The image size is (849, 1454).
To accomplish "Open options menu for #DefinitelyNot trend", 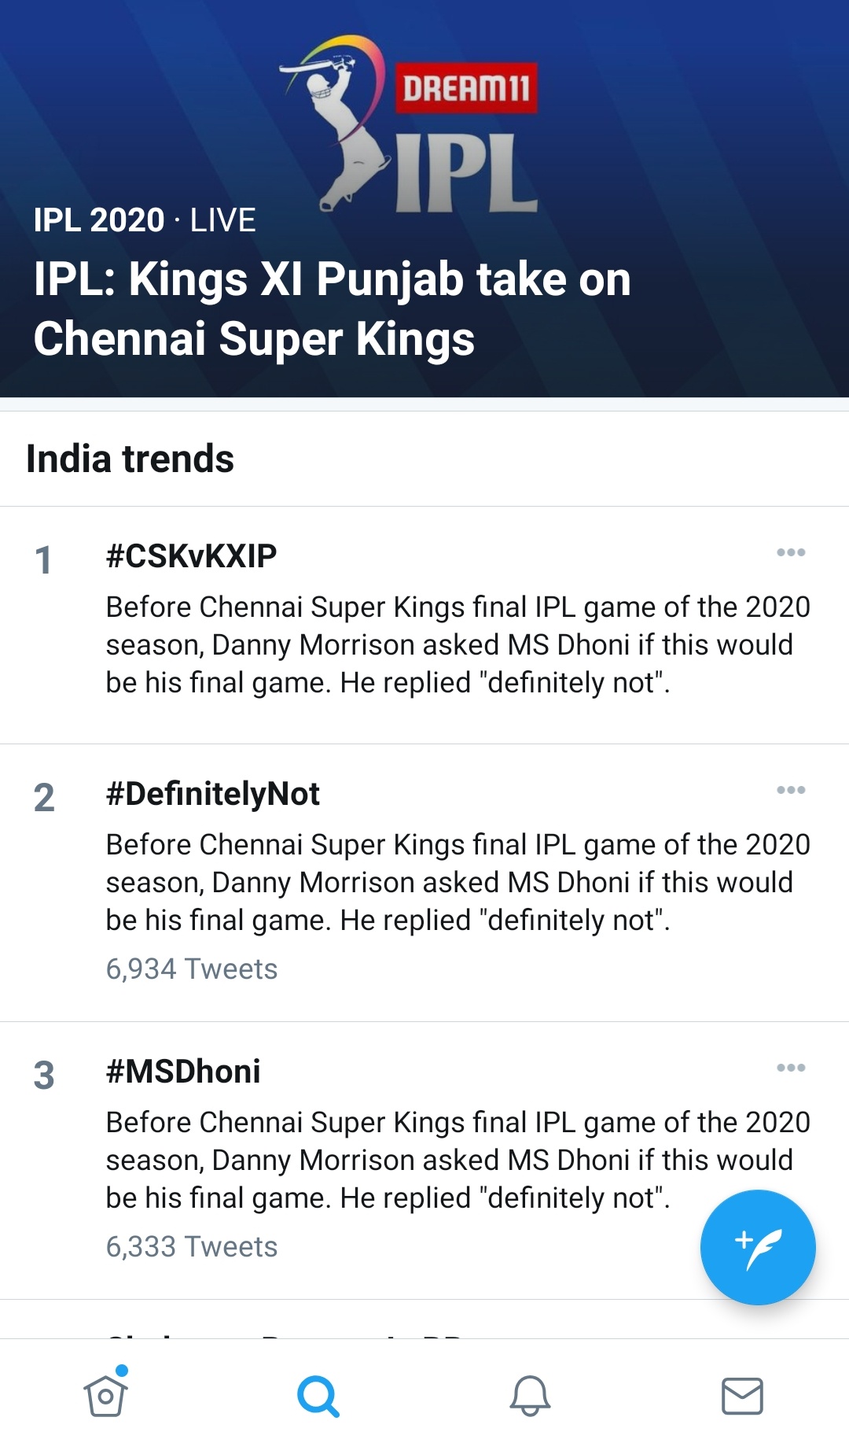I will click(791, 790).
